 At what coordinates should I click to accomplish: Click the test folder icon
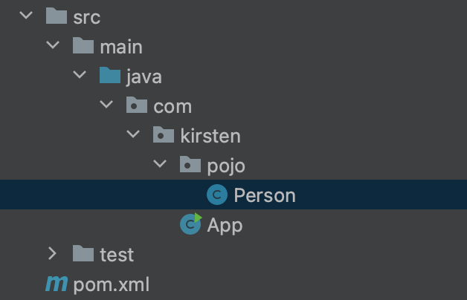click(x=83, y=254)
